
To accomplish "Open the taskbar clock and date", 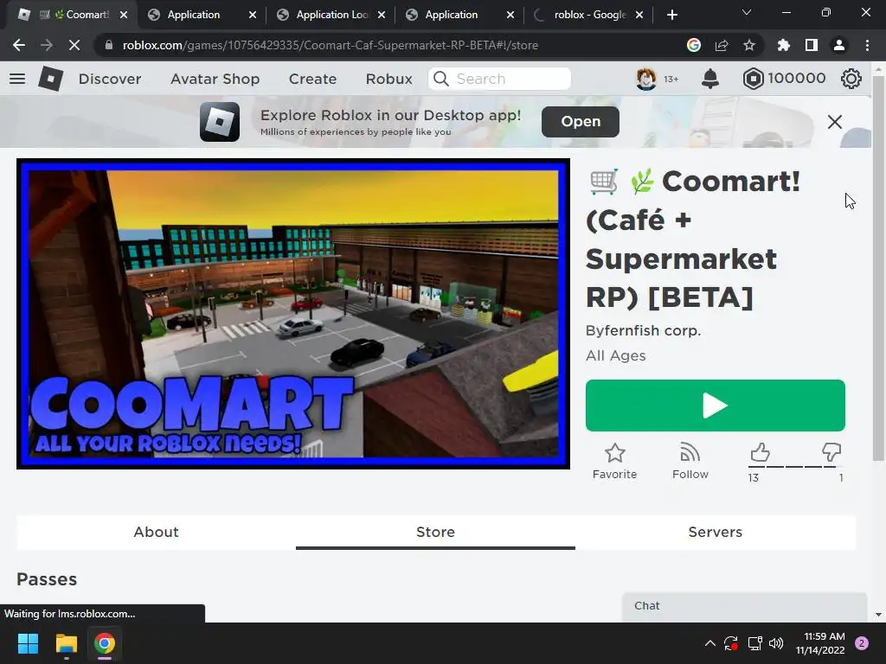I will [820, 643].
